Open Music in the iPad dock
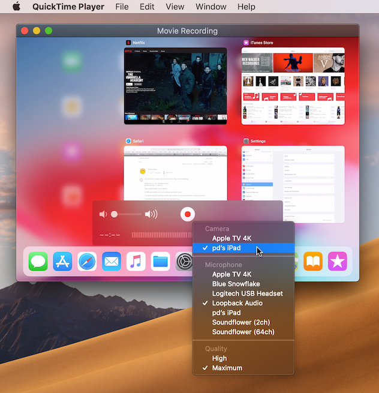The width and height of the screenshot is (379, 393). (x=136, y=262)
